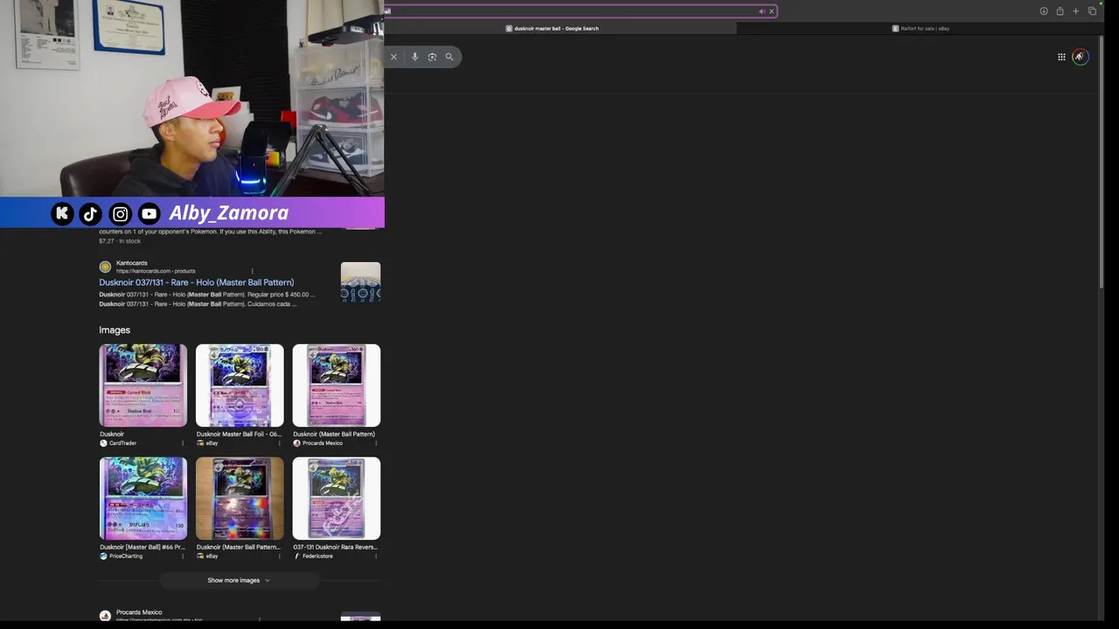The width and height of the screenshot is (1119, 629).
Task: Click the PriceCharting source label
Action: coord(126,556)
